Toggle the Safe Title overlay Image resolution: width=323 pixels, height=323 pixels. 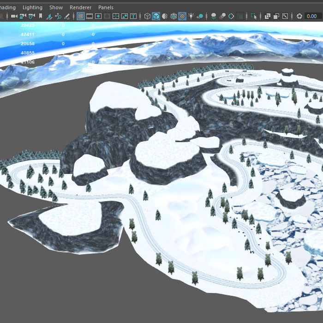(133, 16)
